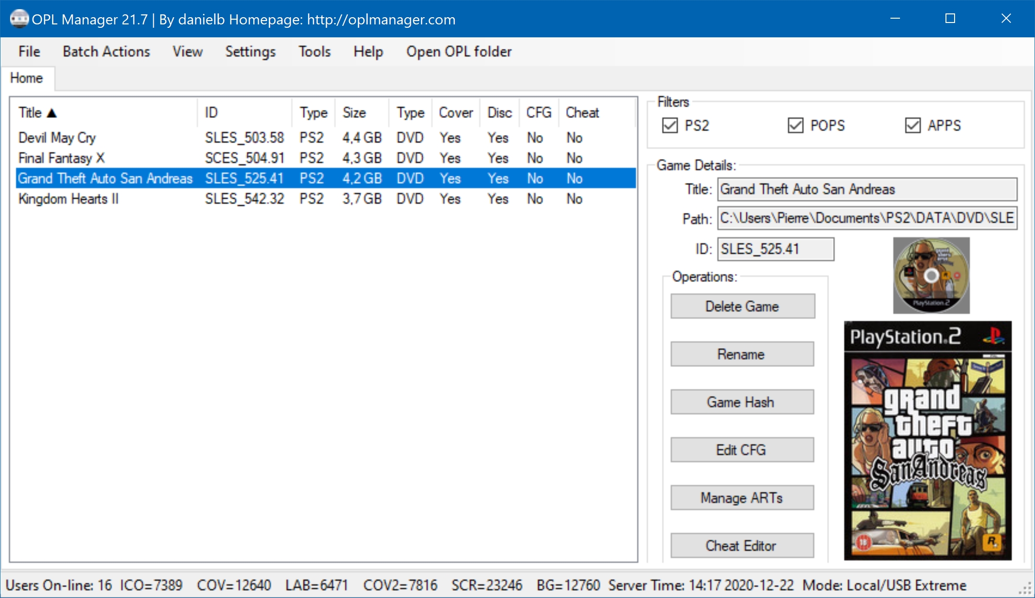
Task: Open the Tools menu
Action: [x=315, y=51]
